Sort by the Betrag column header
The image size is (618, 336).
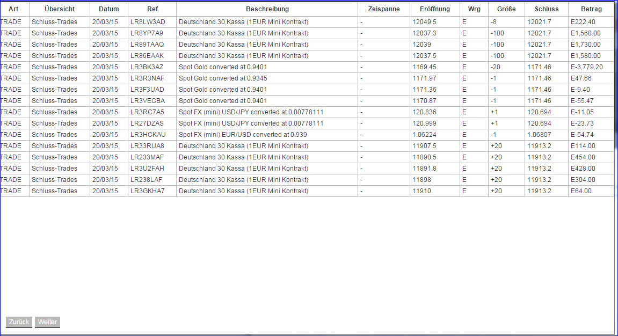point(591,9)
